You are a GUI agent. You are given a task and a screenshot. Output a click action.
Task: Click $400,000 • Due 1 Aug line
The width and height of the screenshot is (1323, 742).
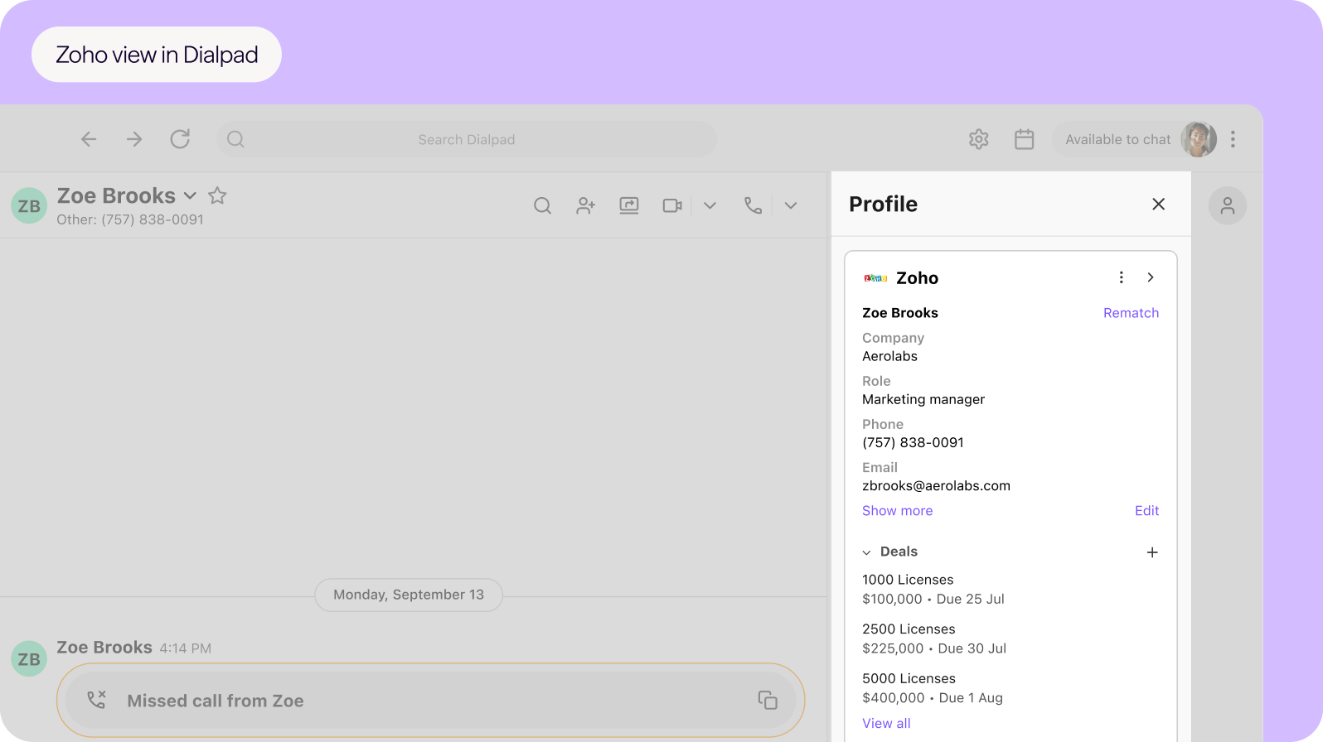click(x=933, y=699)
